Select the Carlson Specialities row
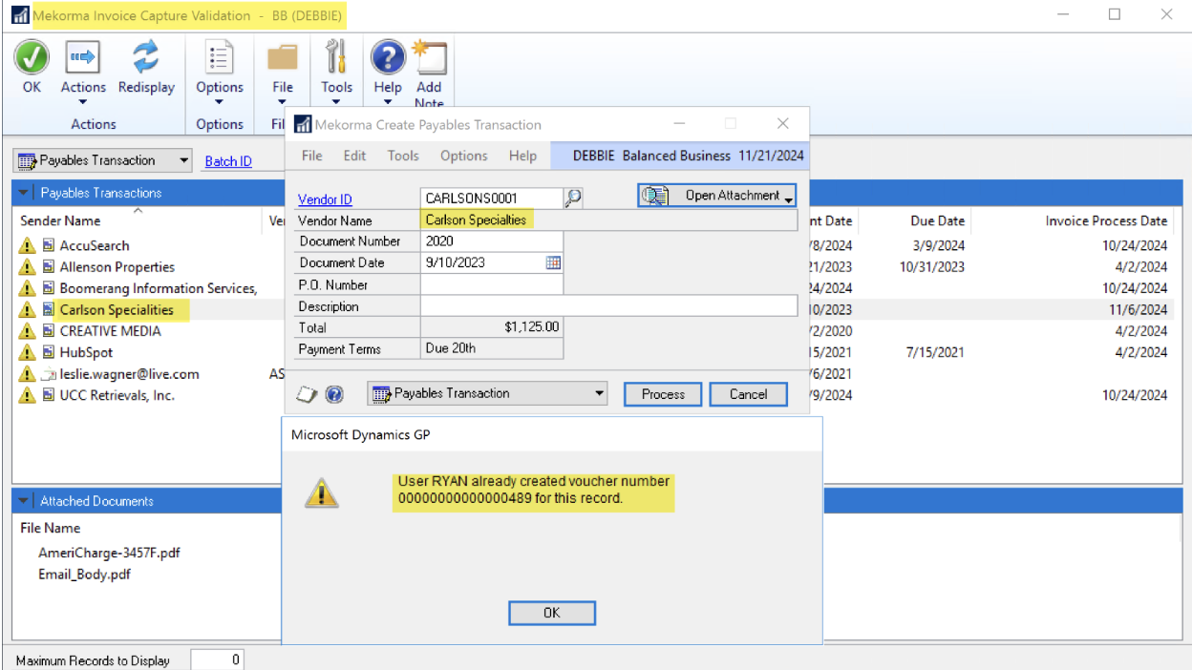The width and height of the screenshot is (1192, 670). coord(116,309)
